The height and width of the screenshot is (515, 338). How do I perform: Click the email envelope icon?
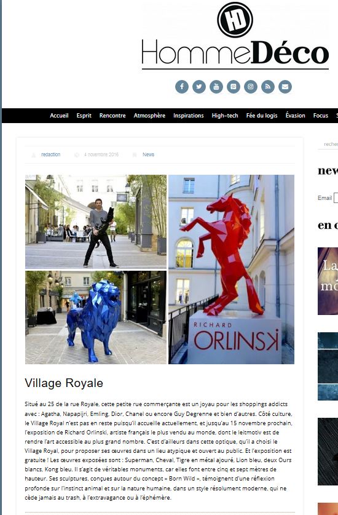pos(285,87)
